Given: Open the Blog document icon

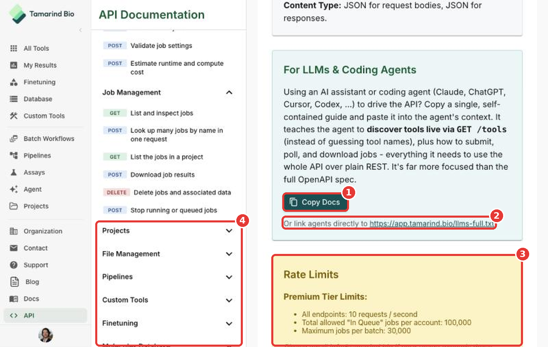Looking at the screenshot, I should [x=14, y=282].
